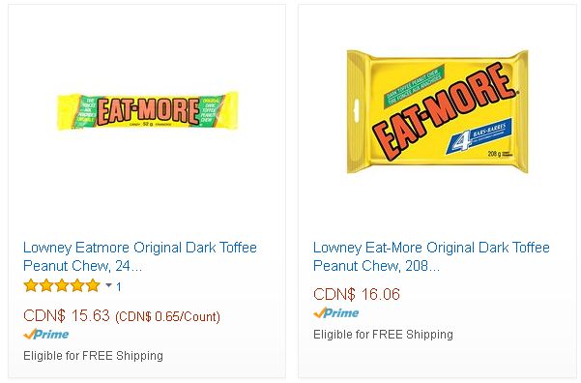The height and width of the screenshot is (383, 581).
Task: Select the CDN$ 16.06 price
Action: coord(357,294)
